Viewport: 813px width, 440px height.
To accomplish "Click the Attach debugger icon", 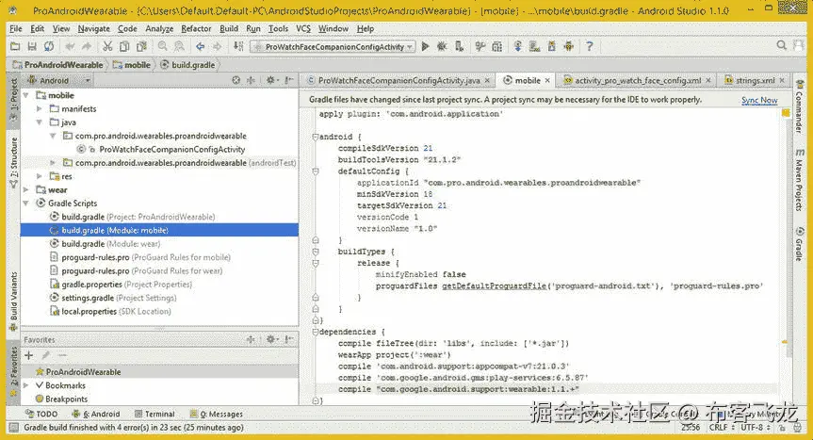I will [x=459, y=47].
